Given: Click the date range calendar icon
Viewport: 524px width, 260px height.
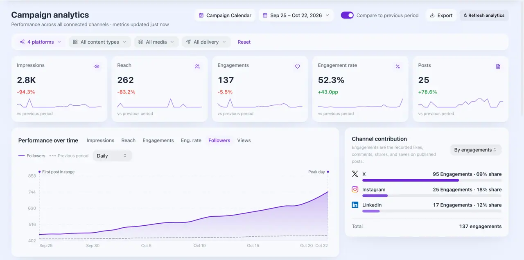Looking at the screenshot, I should (x=265, y=16).
